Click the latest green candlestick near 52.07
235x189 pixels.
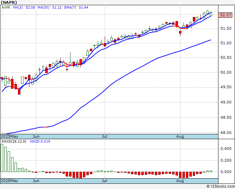tap(211, 14)
